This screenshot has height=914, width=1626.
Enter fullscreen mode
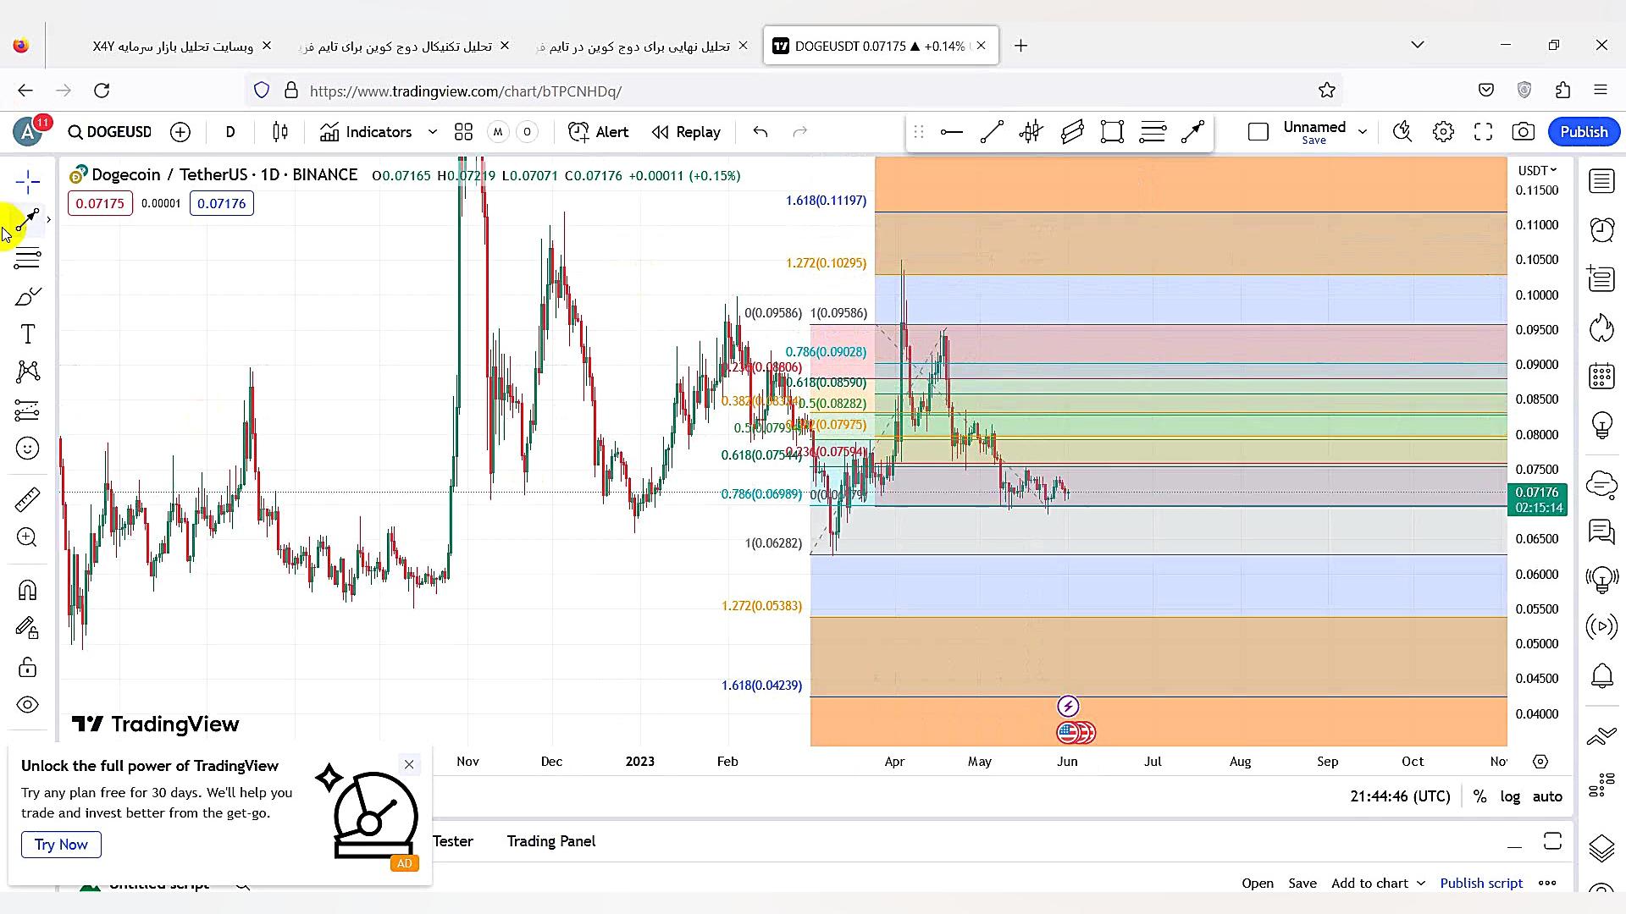[1483, 132]
